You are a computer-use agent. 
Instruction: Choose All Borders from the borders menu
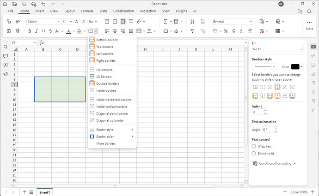point(104,77)
